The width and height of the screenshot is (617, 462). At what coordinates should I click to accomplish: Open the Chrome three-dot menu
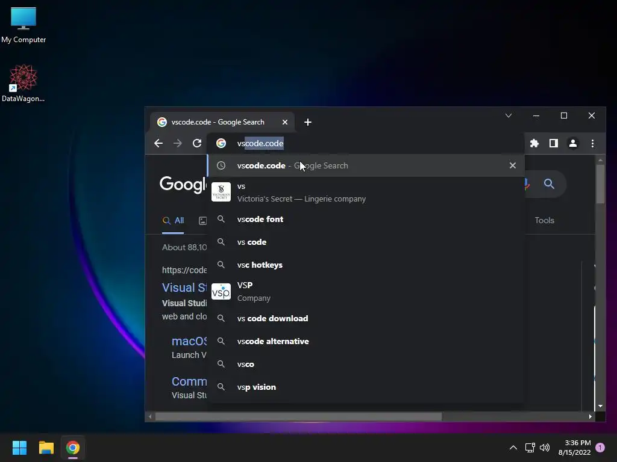click(x=592, y=143)
